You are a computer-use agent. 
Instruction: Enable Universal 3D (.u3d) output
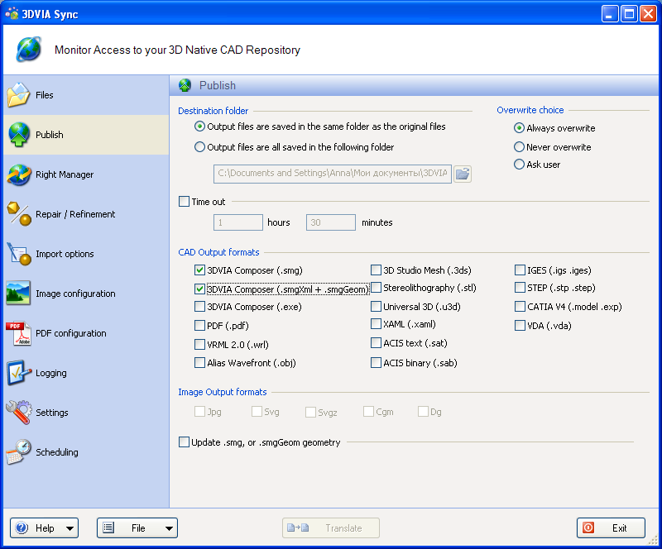(x=376, y=307)
